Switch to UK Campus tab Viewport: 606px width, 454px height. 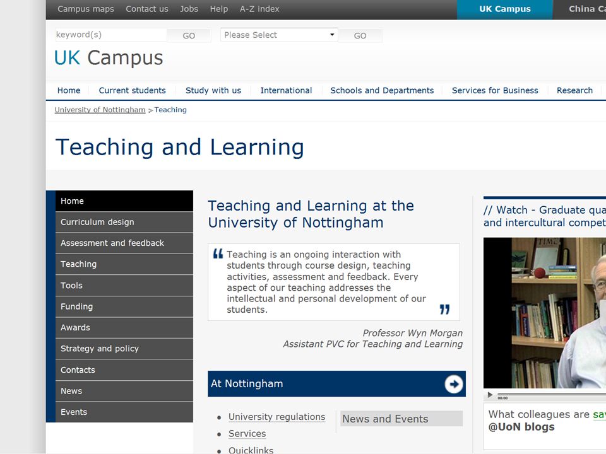pyautogui.click(x=505, y=9)
